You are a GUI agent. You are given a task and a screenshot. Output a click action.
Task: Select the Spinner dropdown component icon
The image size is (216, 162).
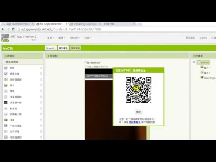tap(6, 126)
